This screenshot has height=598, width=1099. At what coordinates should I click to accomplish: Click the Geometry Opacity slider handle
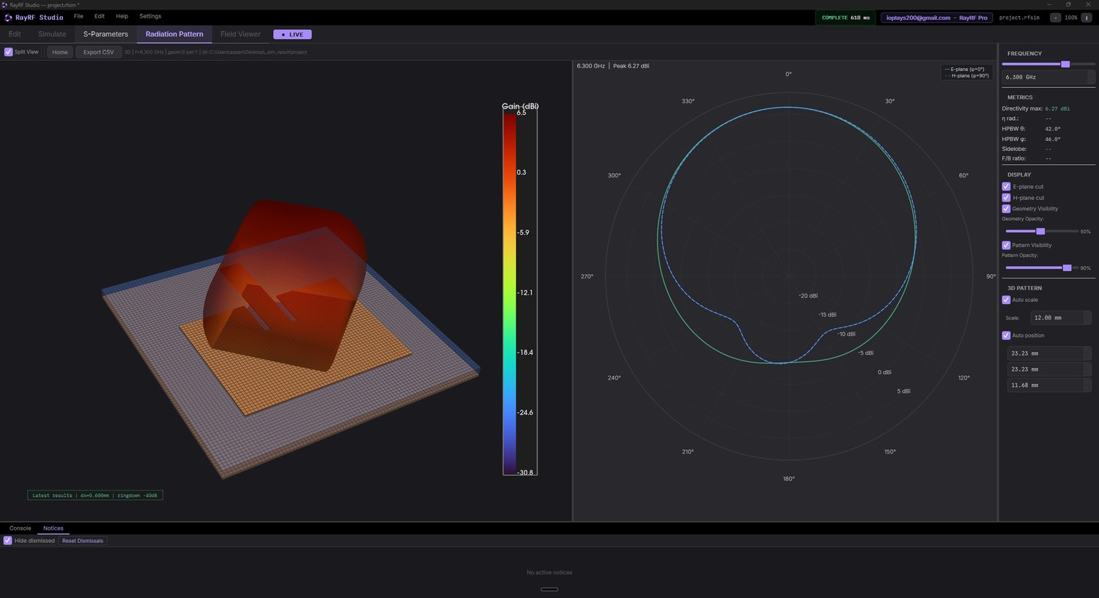(1040, 231)
